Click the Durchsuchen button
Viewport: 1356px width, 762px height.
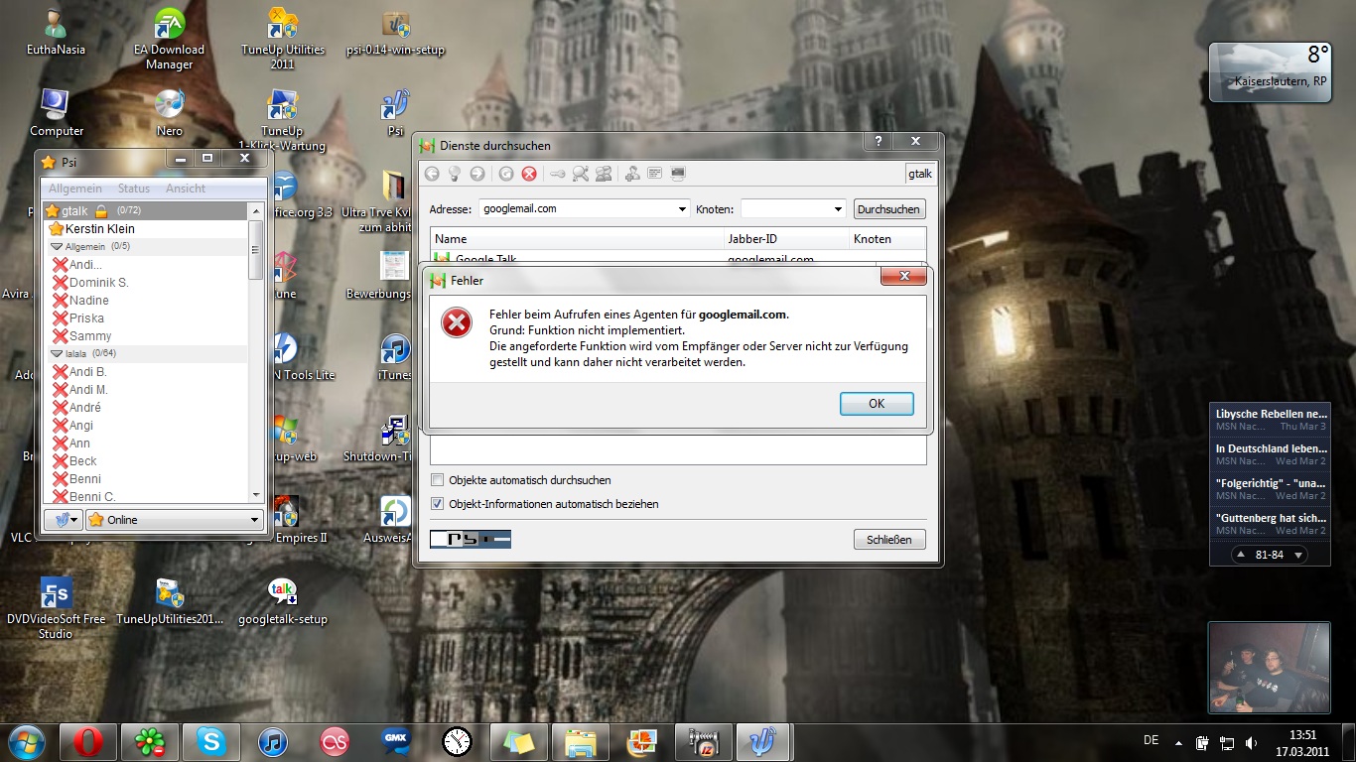coord(889,209)
